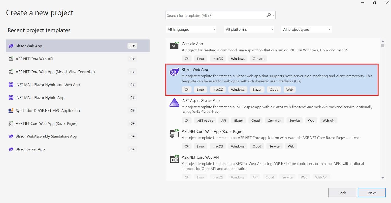
Task: Open the All platforms dropdown
Action: pos(249,29)
